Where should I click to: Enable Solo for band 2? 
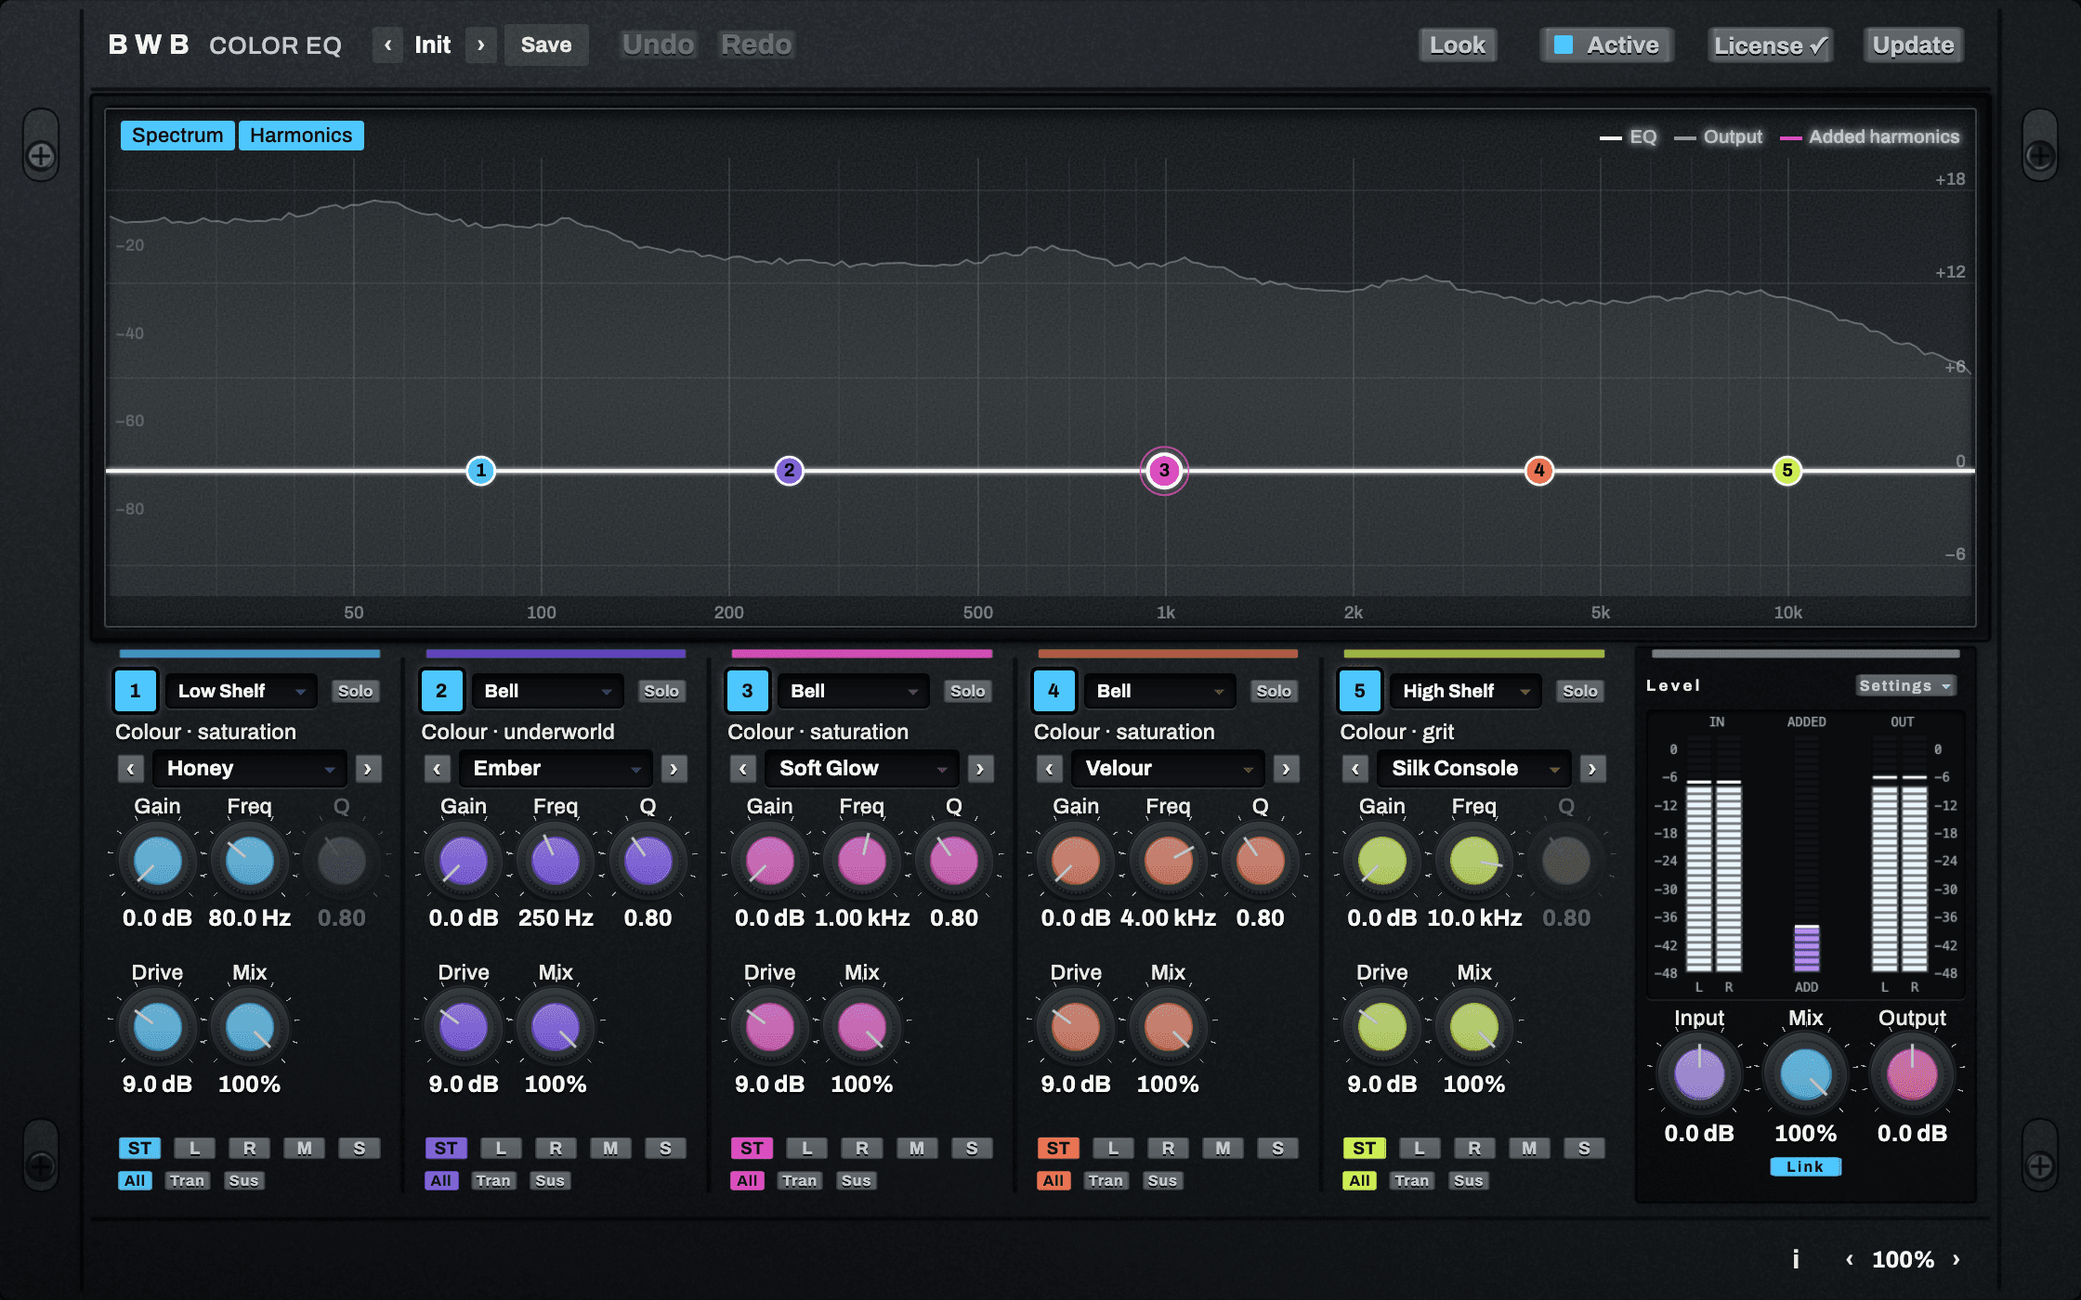tap(661, 691)
